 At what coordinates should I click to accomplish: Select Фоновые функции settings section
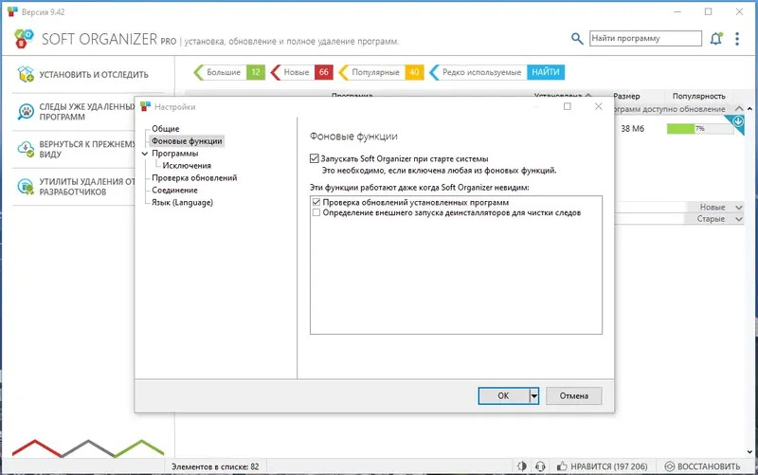point(187,140)
